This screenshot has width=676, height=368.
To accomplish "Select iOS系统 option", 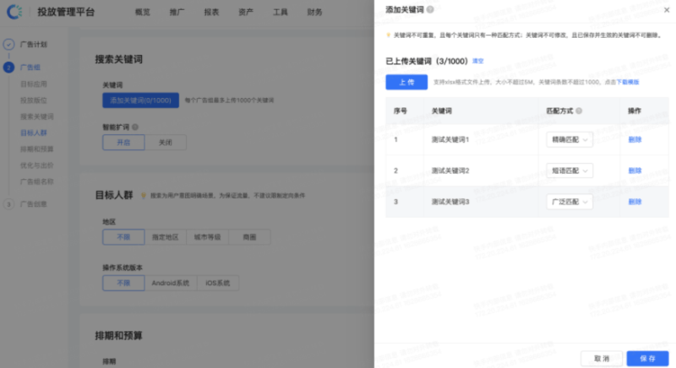I will point(218,283).
